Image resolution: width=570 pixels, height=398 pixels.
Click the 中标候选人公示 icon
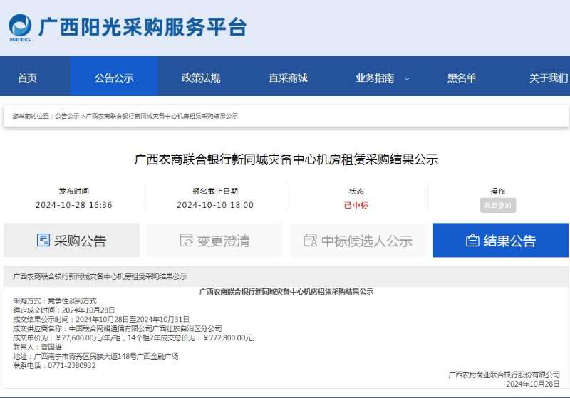(310, 240)
